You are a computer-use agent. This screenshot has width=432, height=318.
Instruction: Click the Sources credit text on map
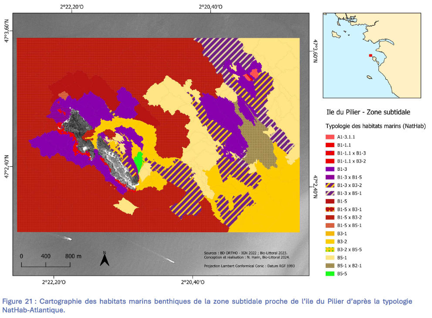pos(245,253)
